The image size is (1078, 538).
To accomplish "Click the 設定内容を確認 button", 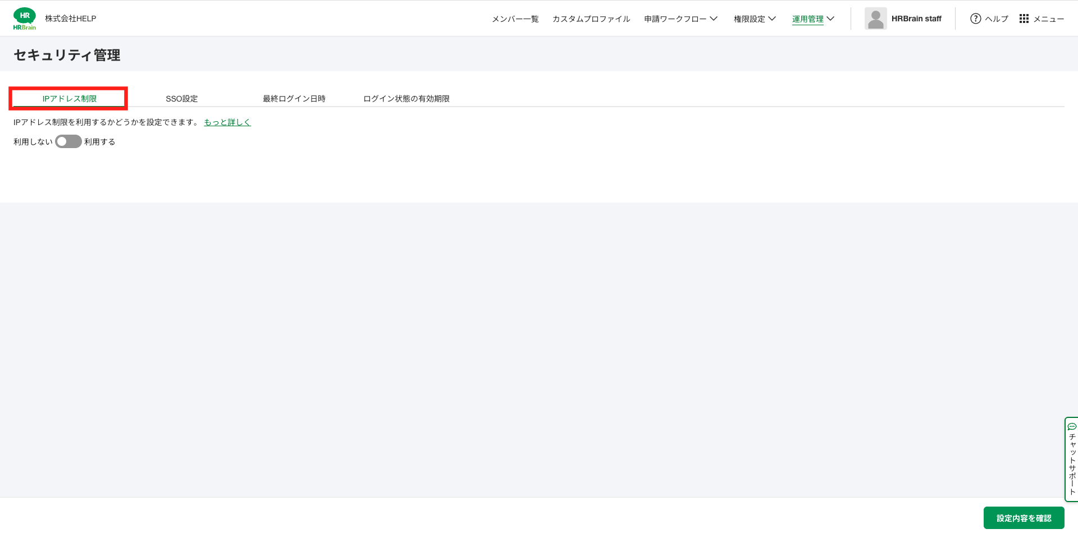I will [x=1024, y=518].
